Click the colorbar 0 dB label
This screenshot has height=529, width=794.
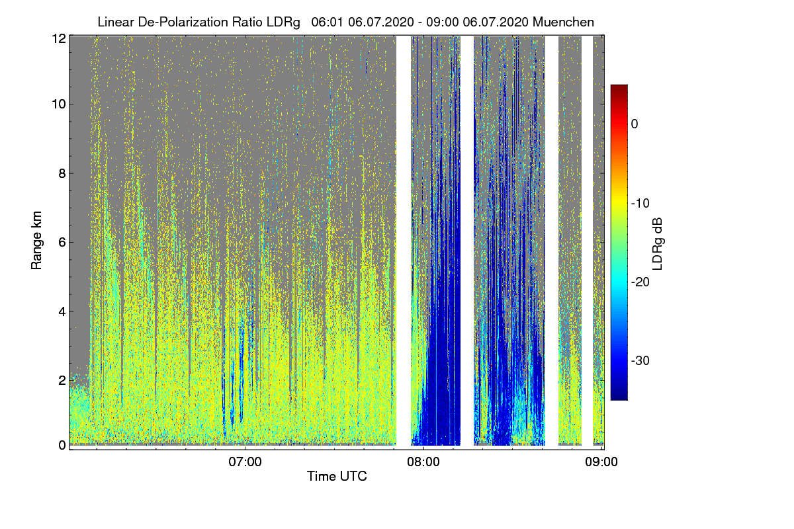pyautogui.click(x=635, y=124)
